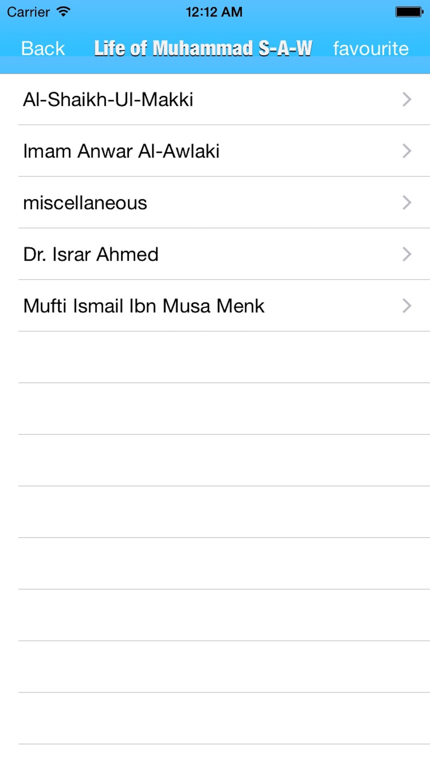
Task: Tap chevron beside Al-Shaikh-Ul-Makki
Action: (407, 99)
